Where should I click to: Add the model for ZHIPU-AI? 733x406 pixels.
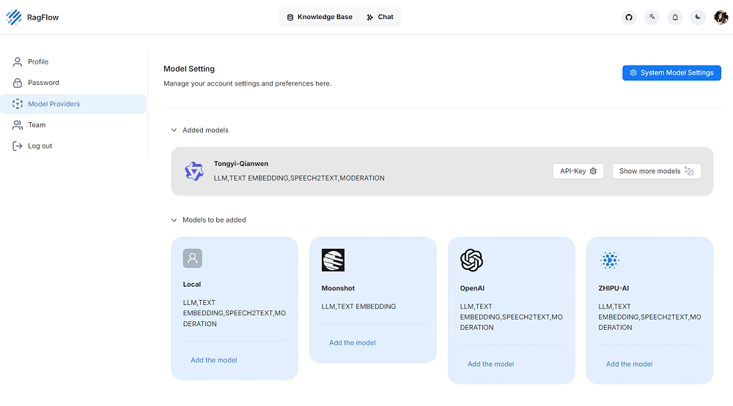(629, 364)
